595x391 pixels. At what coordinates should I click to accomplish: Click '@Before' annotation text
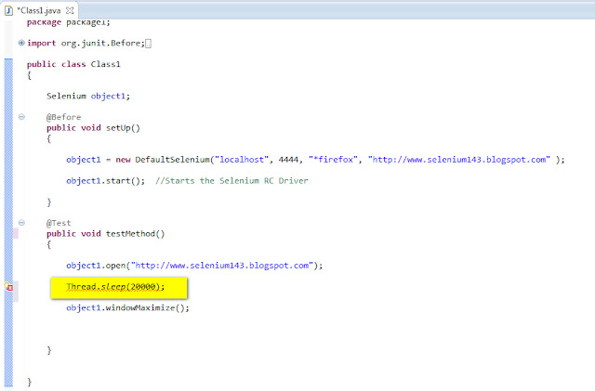(x=64, y=117)
